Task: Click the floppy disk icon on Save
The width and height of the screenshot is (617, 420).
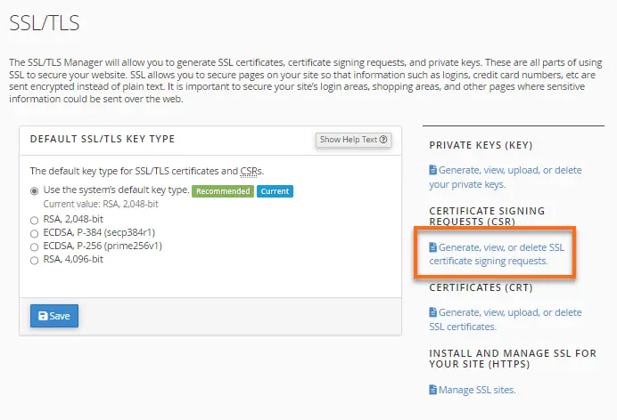Action: tap(41, 316)
